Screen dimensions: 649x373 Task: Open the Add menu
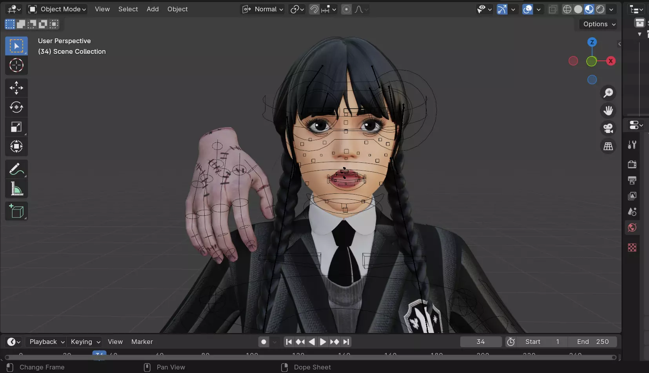click(153, 9)
